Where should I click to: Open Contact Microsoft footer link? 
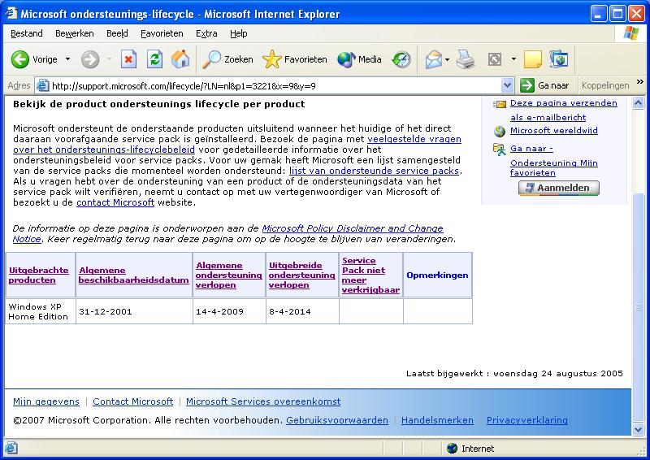click(x=132, y=401)
